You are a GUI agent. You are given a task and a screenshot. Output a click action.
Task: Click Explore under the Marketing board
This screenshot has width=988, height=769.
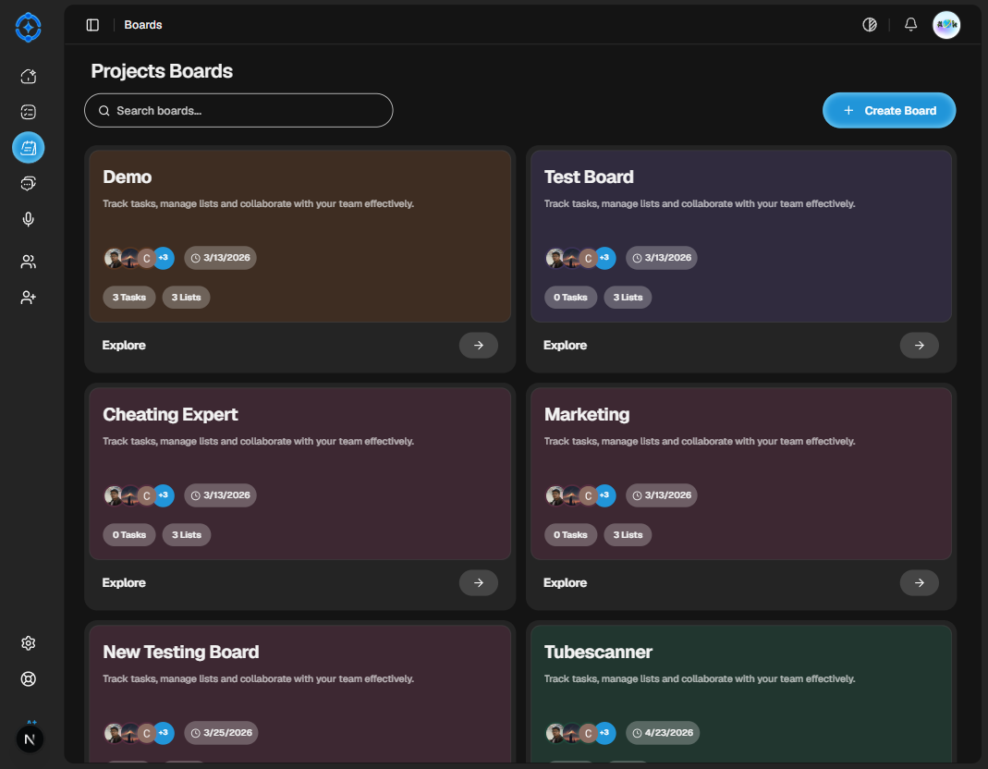tap(566, 583)
